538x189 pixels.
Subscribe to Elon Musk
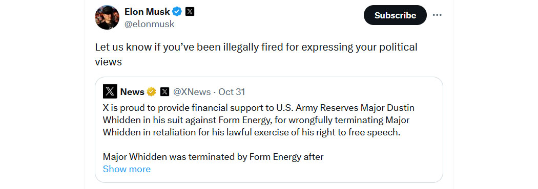tap(395, 15)
